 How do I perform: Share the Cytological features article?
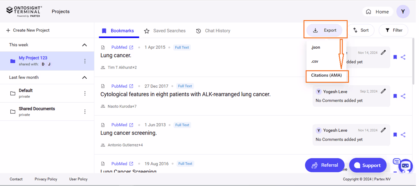pos(403,96)
